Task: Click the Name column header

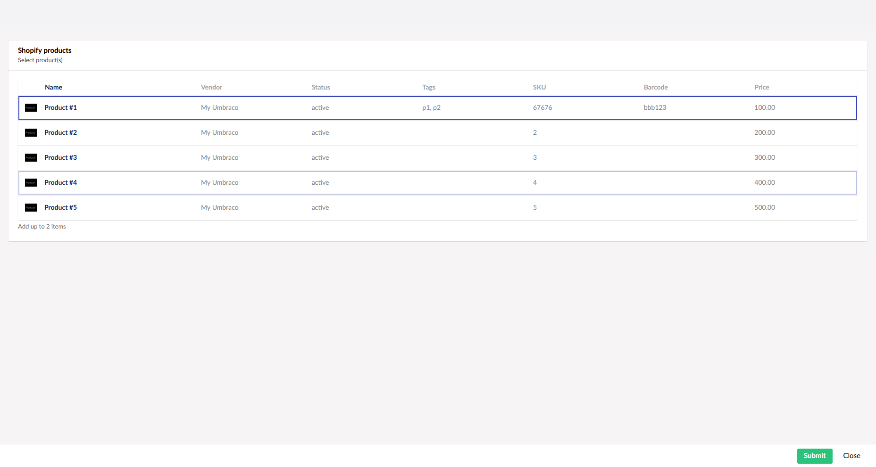Action: tap(53, 87)
